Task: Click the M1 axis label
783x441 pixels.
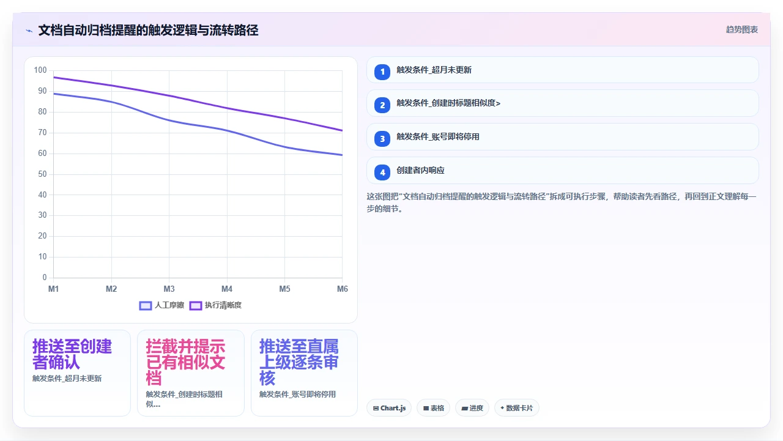Action: pos(53,289)
